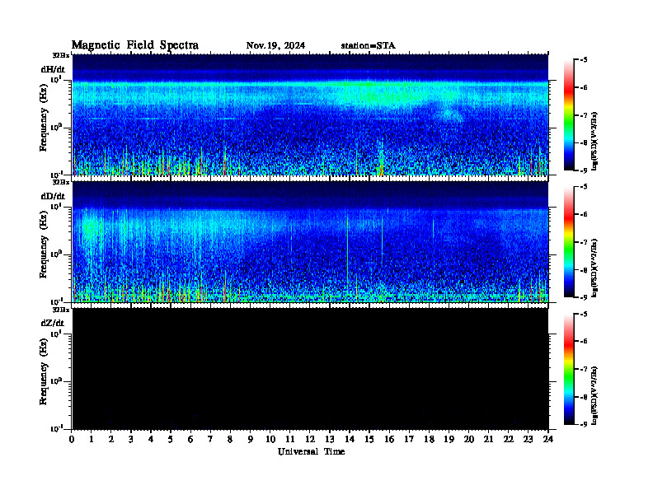The image size is (653, 504).
Task: Select the black dZ/dt spectrogram plot
Action: pos(310,369)
